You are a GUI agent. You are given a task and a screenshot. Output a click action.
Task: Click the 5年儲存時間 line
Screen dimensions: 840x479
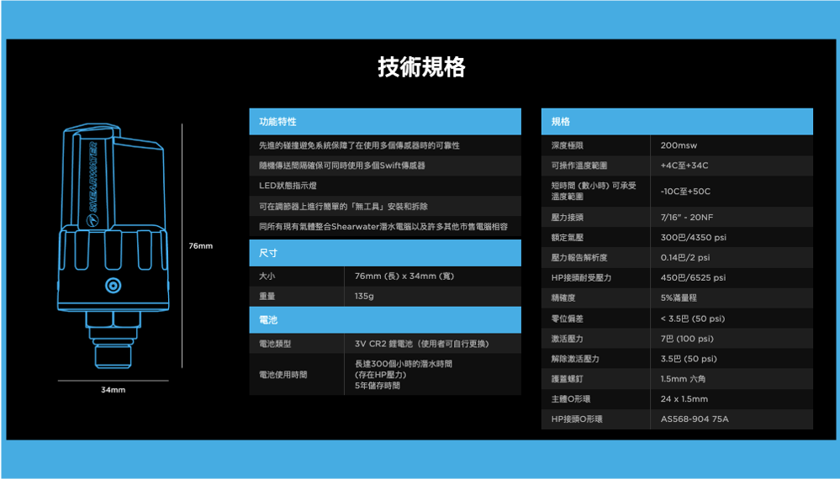(378, 386)
